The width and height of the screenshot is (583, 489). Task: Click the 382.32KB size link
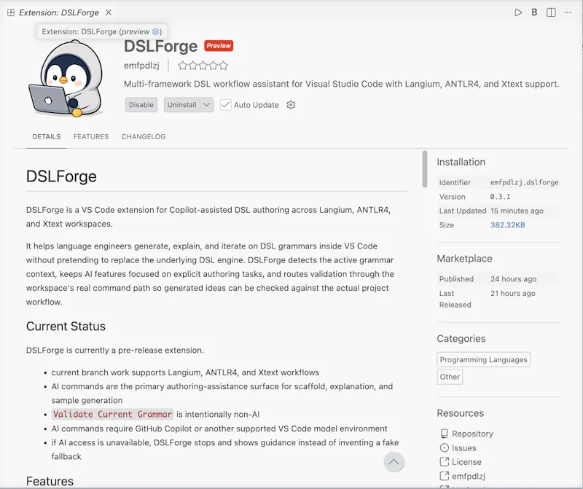pos(507,225)
